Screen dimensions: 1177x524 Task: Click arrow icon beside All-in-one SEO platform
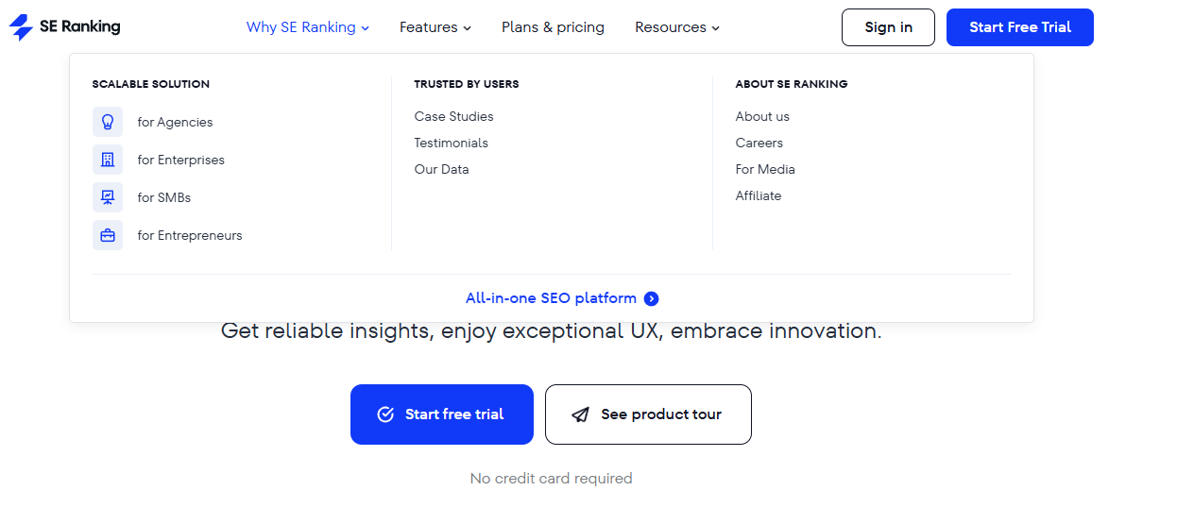651,298
